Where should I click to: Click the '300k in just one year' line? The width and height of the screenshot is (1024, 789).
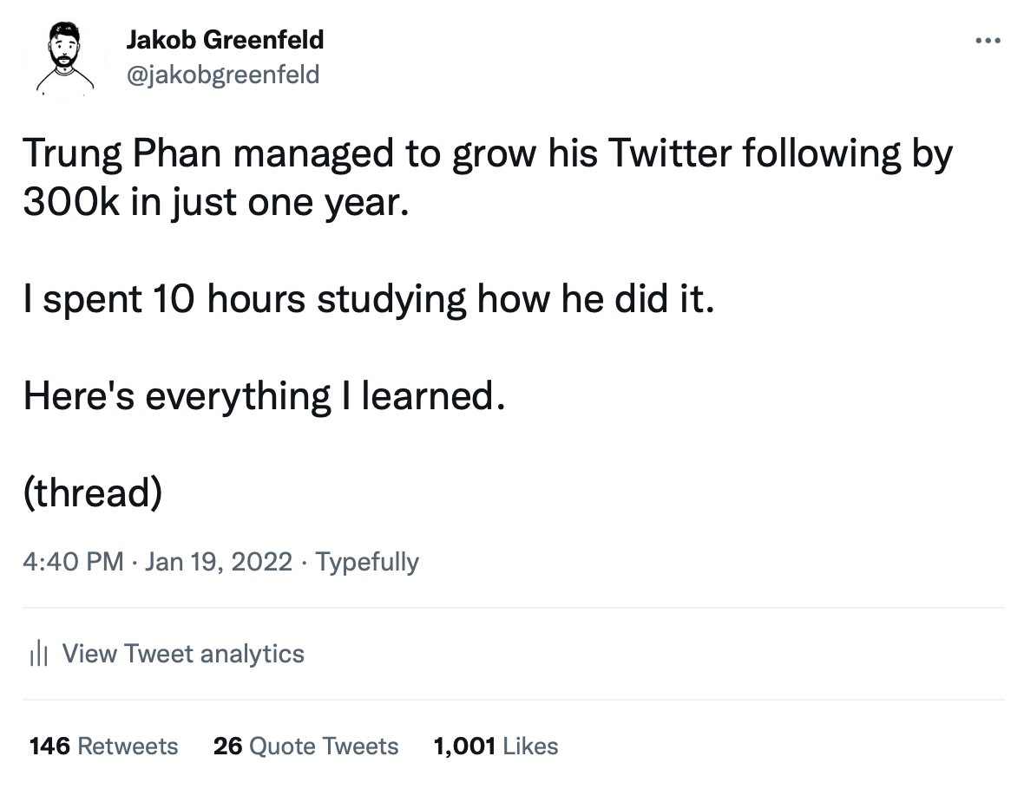216,202
